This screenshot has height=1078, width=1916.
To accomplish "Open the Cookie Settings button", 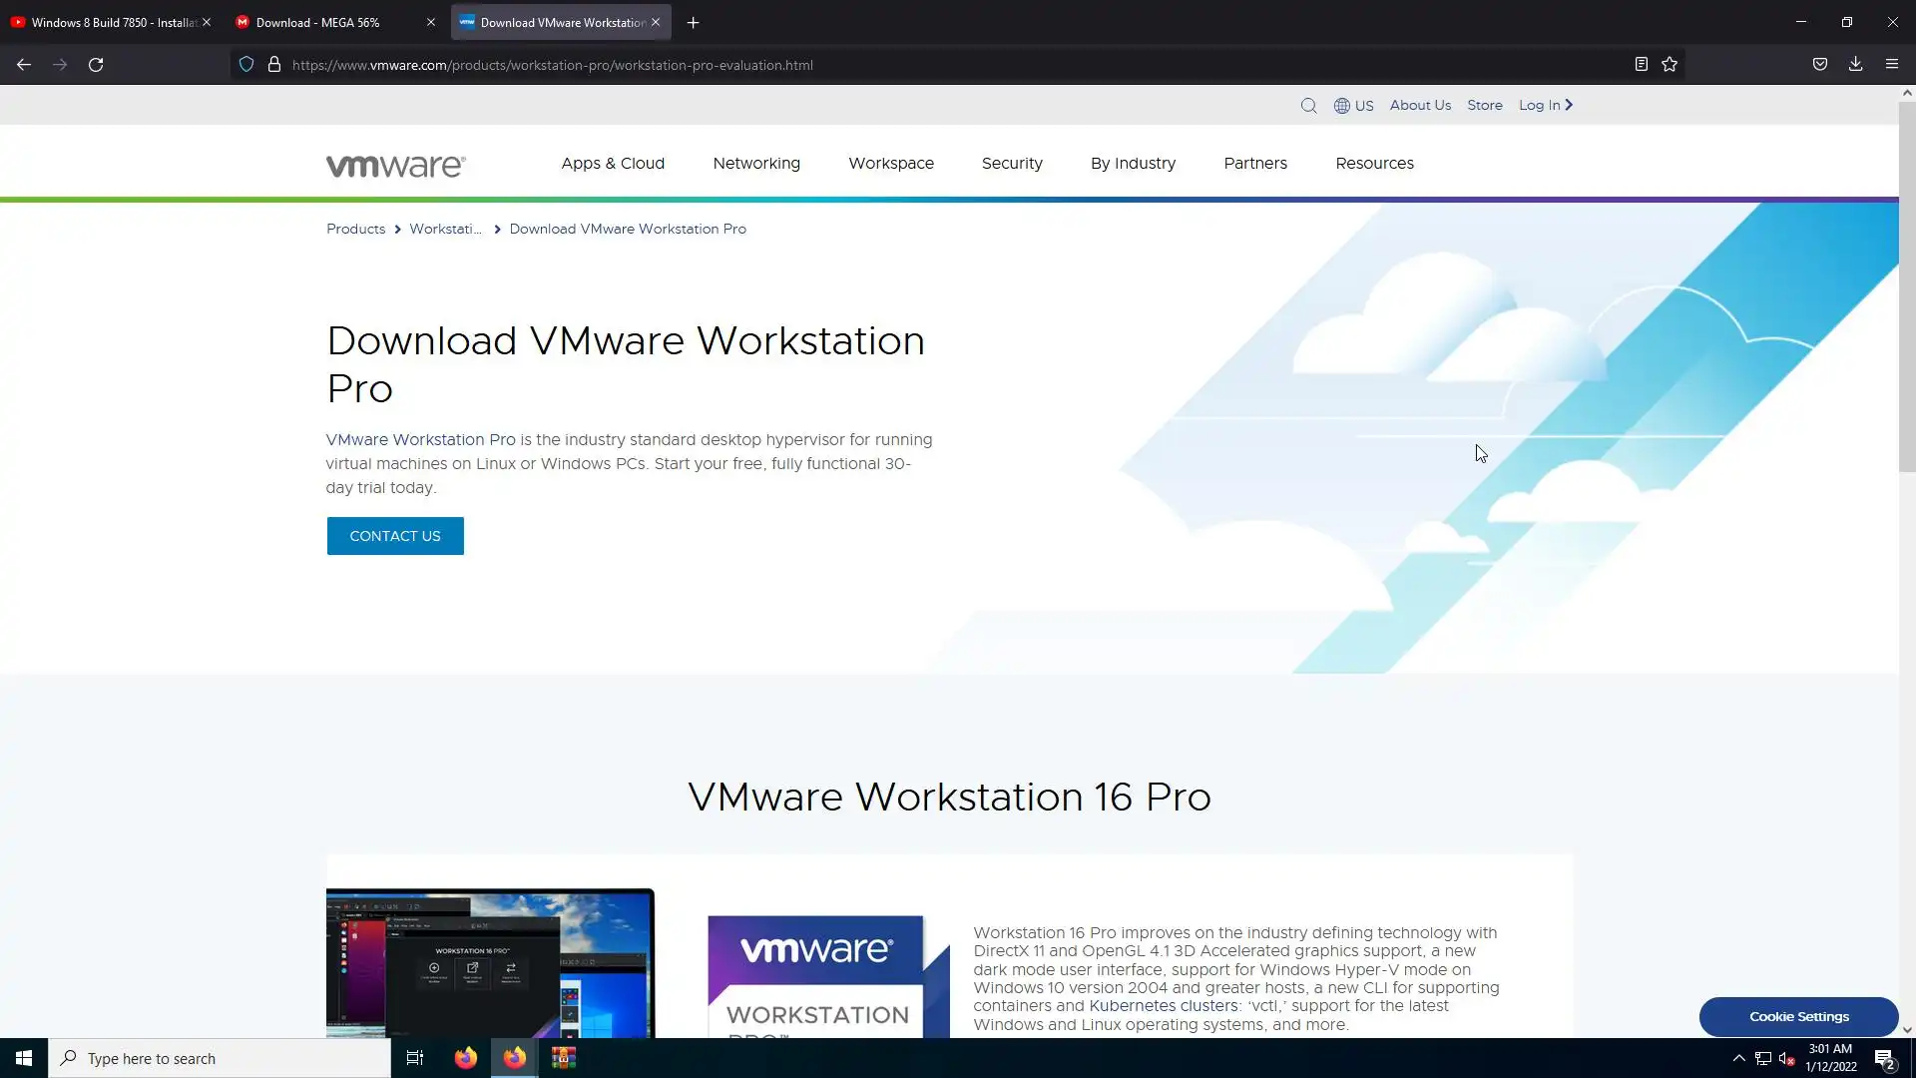I will pyautogui.click(x=1798, y=1016).
